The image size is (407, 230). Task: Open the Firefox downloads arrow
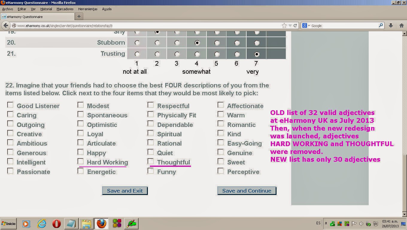coord(391,26)
